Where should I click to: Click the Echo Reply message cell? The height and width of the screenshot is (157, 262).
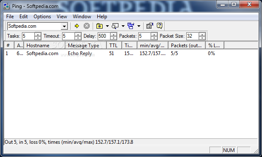tap(80, 53)
